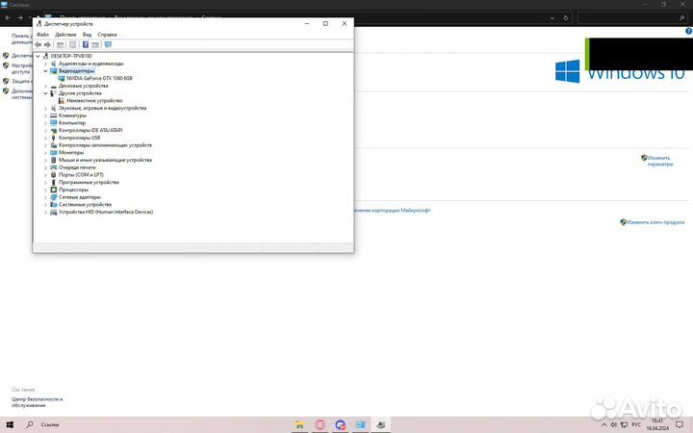693x433 pixels.
Task: Open the 'Справка' menu
Action: (107, 34)
